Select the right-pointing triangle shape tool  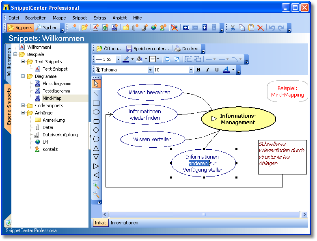click(96, 166)
